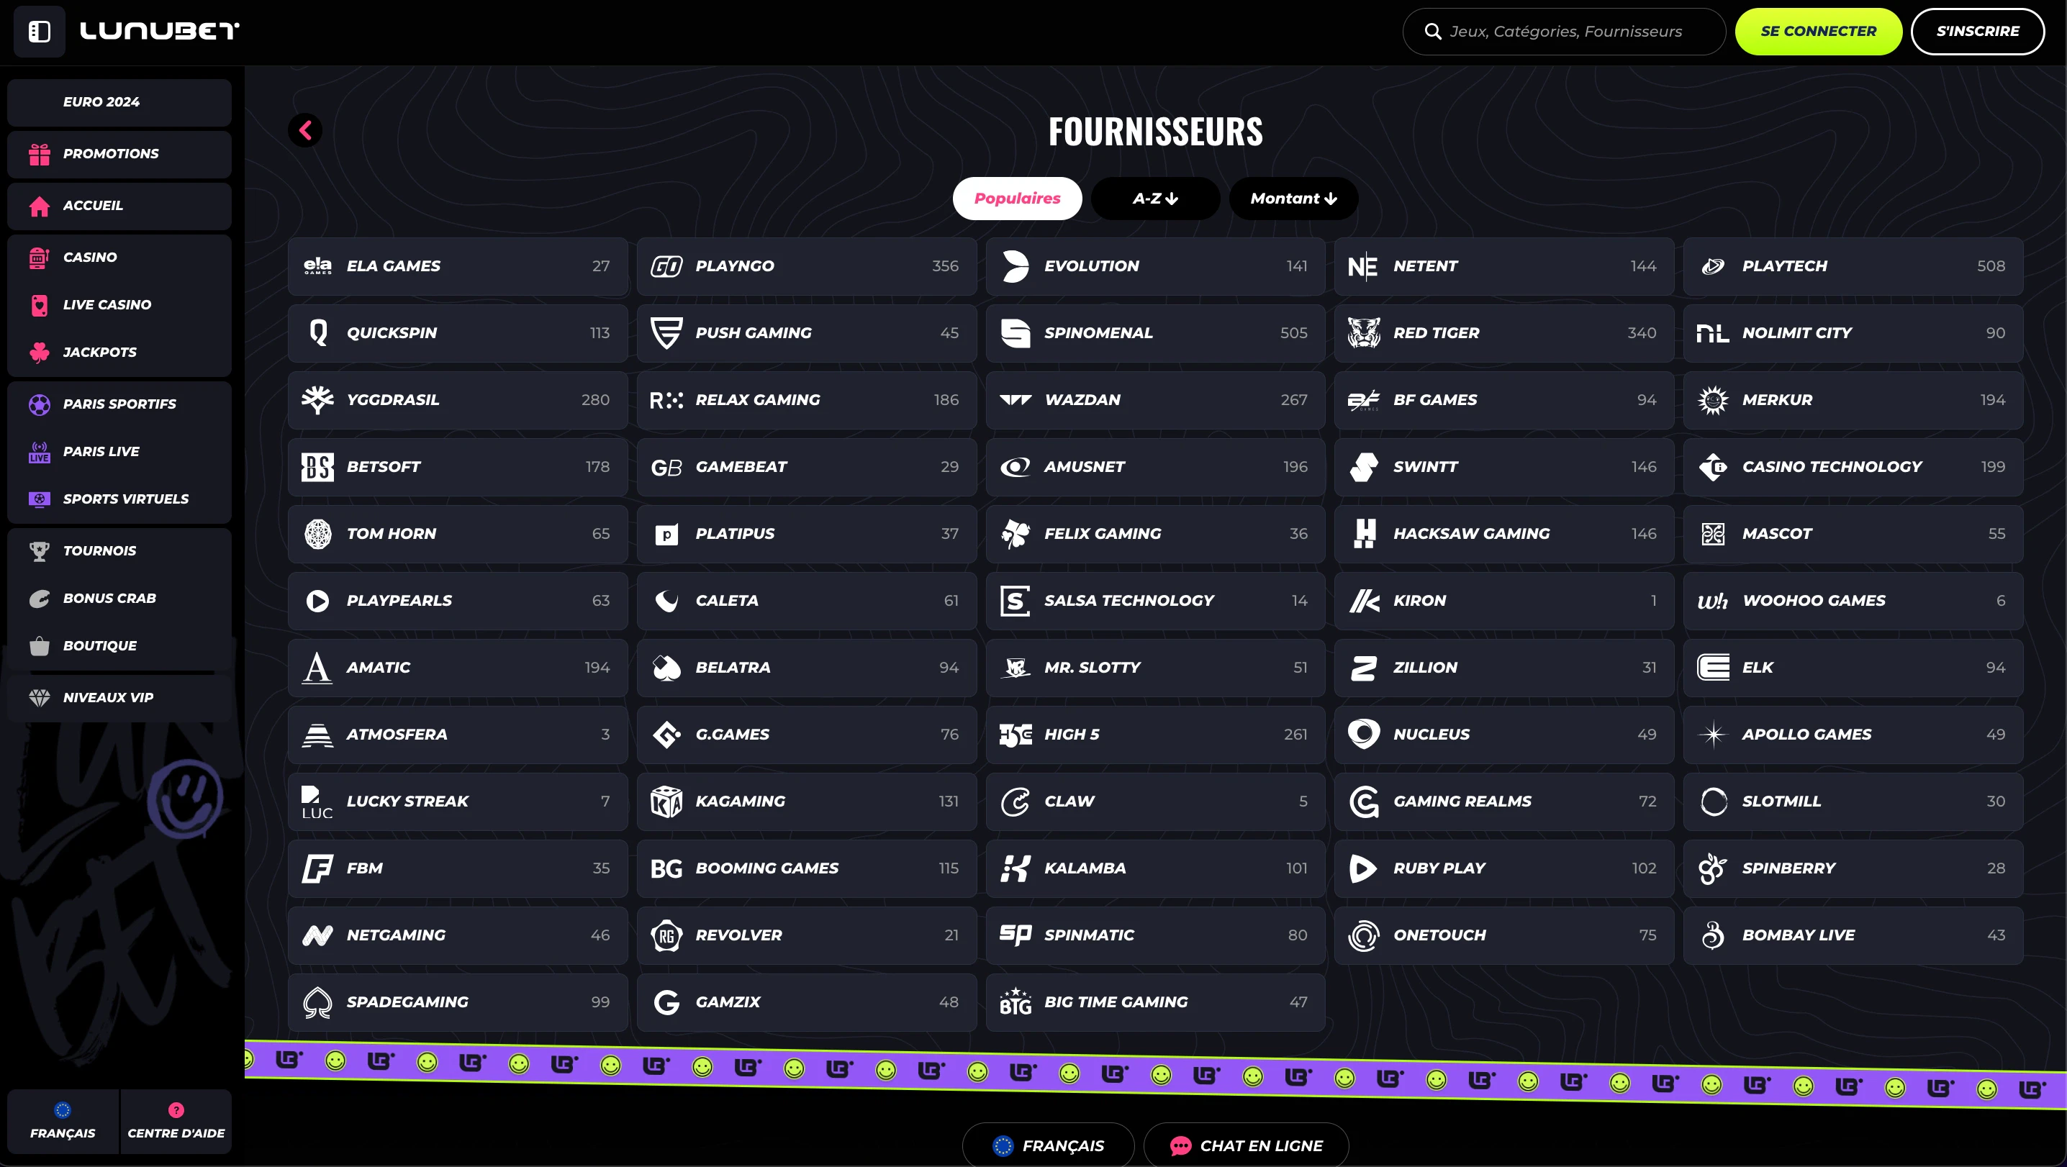Screen dimensions: 2067x1167
Task: Open the NetEnt provider
Action: coord(1503,266)
